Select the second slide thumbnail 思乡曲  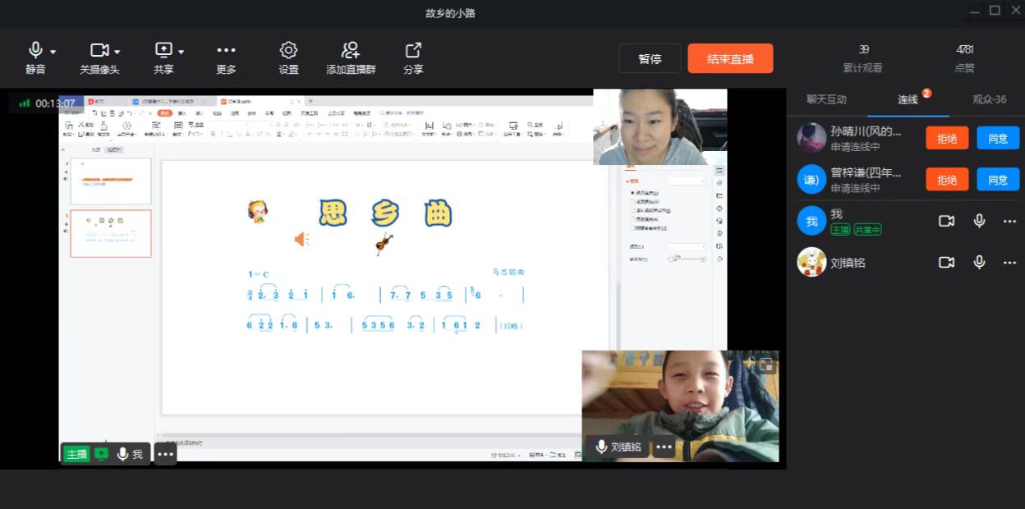(110, 233)
